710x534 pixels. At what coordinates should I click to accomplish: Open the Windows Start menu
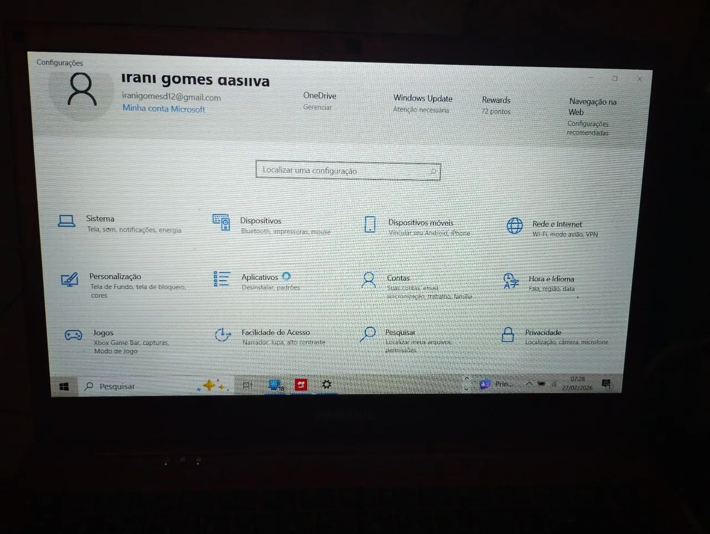64,387
